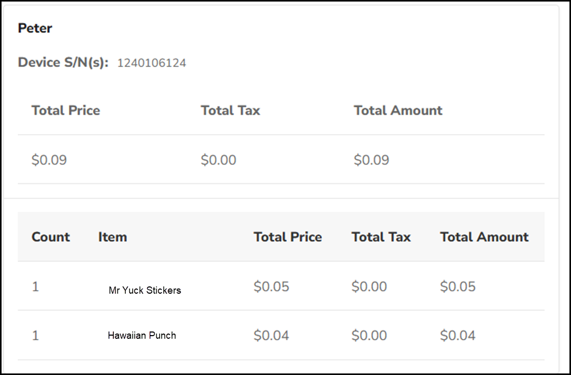Click the $0.09 summary total price
This screenshot has width=571, height=375.
[x=49, y=160]
